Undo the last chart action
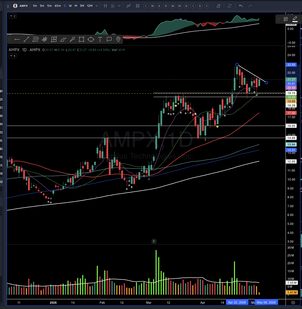 [241, 6]
